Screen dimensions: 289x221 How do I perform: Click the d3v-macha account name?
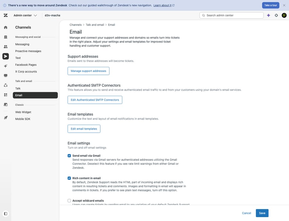tap(53, 15)
